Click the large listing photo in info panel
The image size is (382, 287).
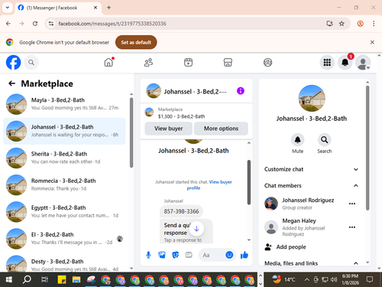pyautogui.click(x=312, y=98)
